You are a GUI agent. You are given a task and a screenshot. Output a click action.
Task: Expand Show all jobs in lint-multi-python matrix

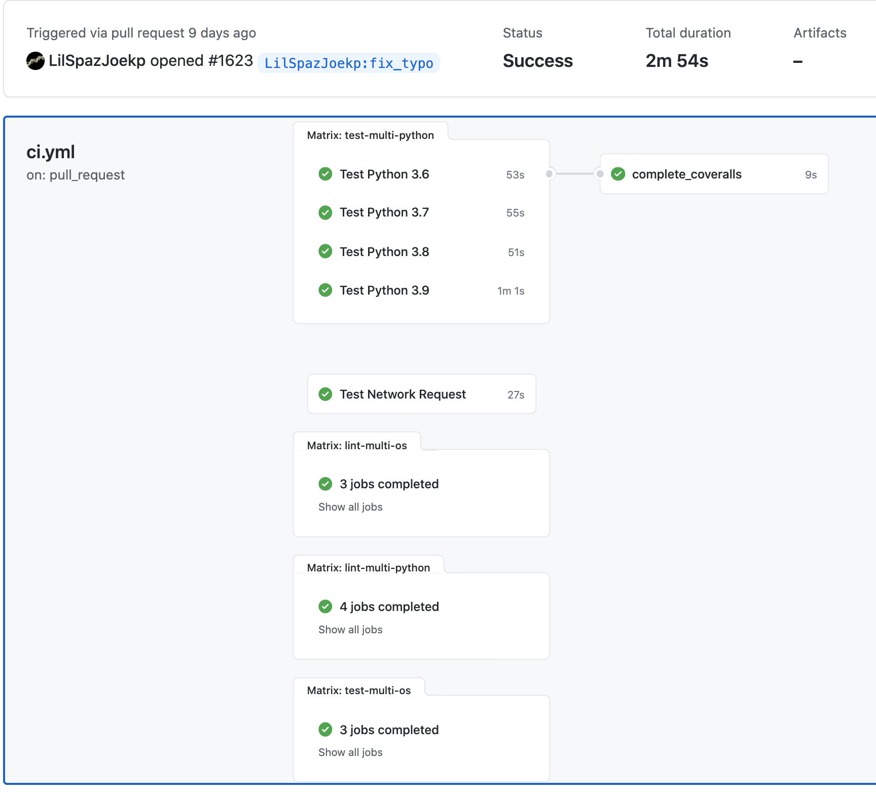[x=350, y=629]
